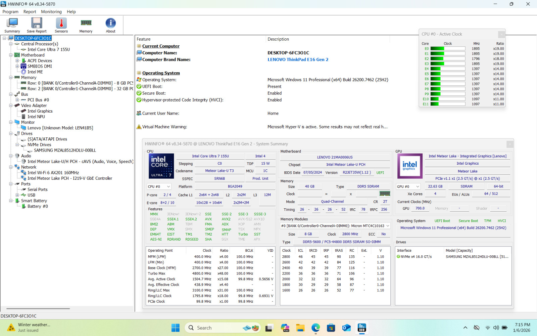Click the volume speaker tray icon
This screenshot has width=537, height=336.
tap(496, 328)
